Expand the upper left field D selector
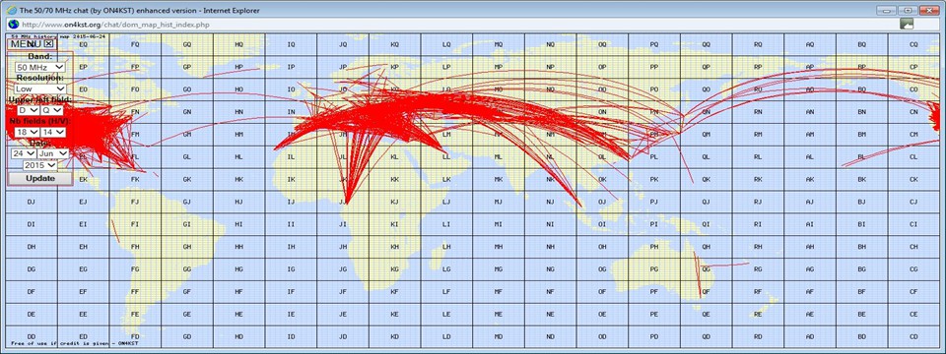This screenshot has width=946, height=354. point(28,110)
